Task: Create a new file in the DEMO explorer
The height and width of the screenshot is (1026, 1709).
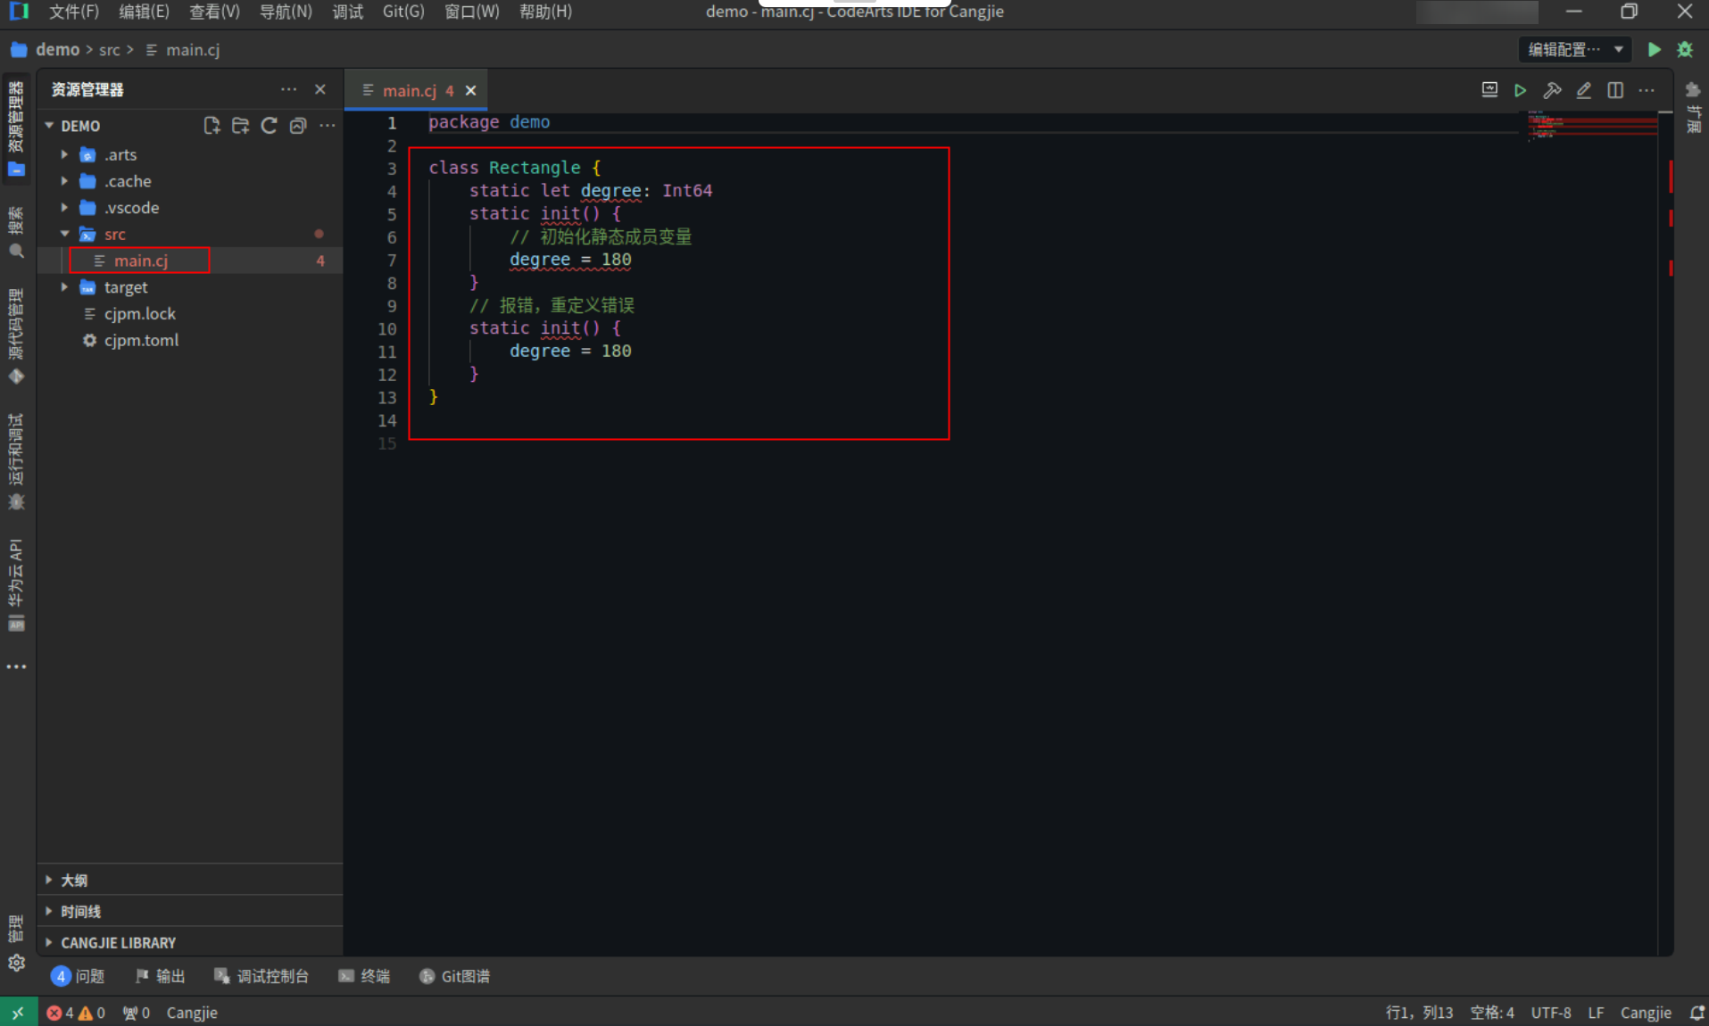Action: click(x=212, y=126)
